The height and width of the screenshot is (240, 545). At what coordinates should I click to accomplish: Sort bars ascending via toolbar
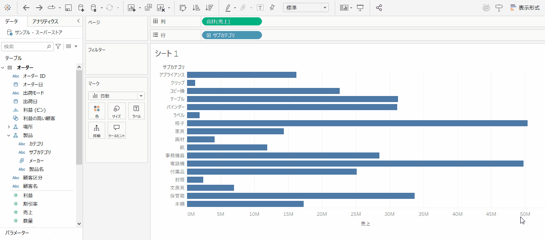[196, 8]
